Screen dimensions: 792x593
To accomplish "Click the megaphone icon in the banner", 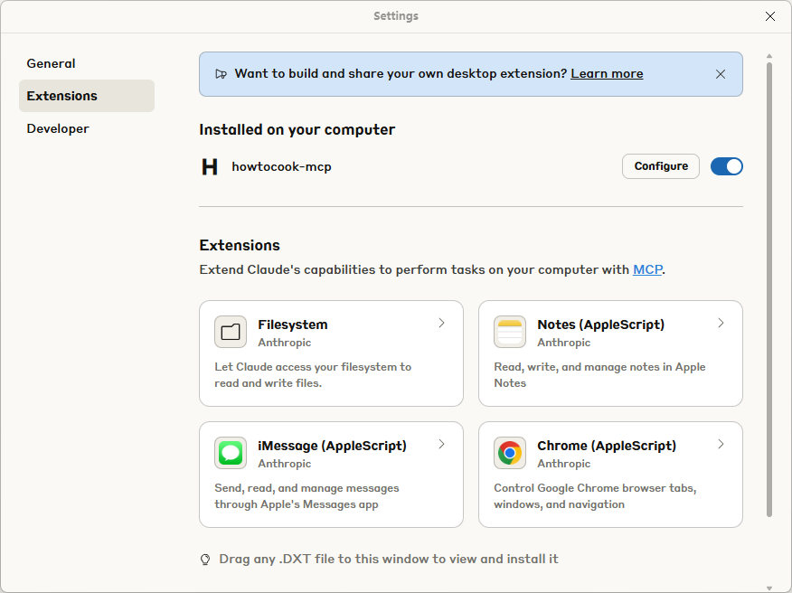I will (222, 74).
